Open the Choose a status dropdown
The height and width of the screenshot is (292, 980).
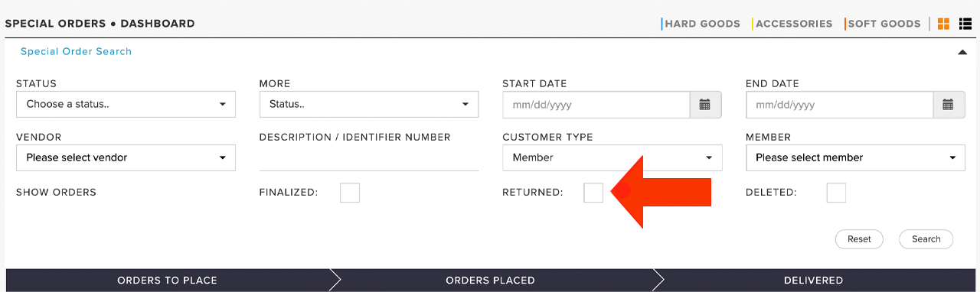point(126,105)
